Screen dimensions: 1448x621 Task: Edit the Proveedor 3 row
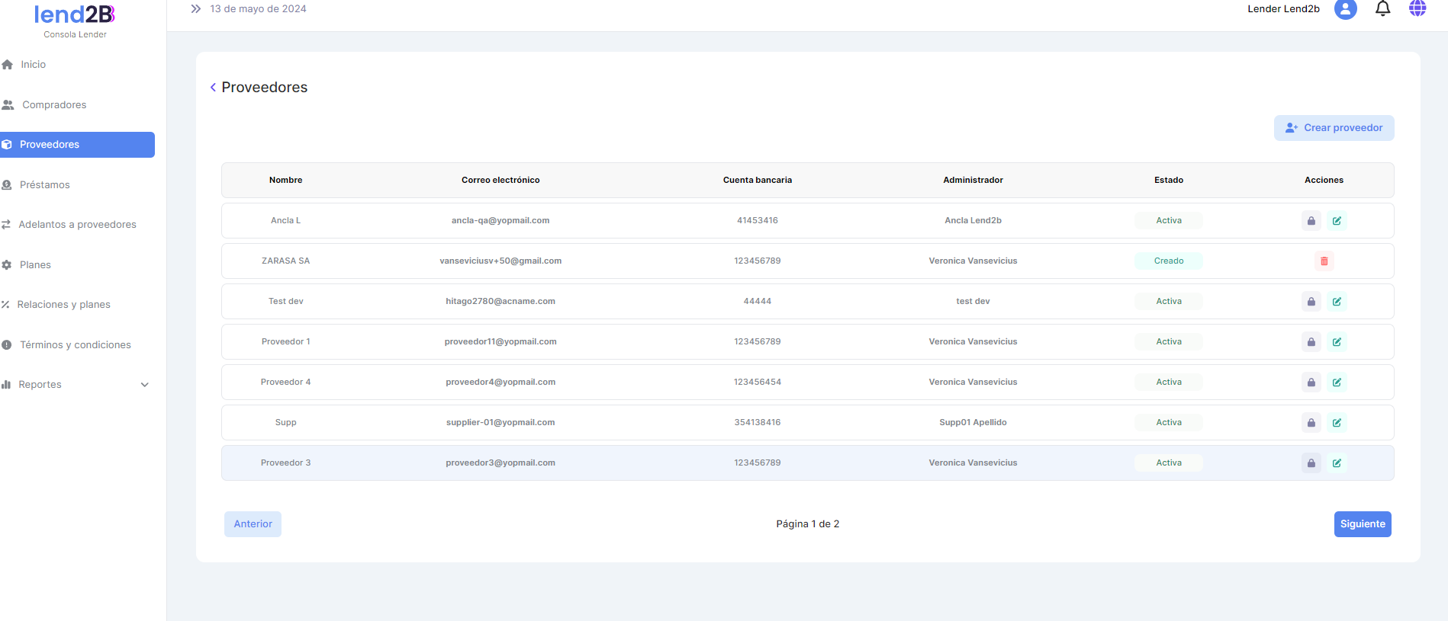pyautogui.click(x=1337, y=463)
